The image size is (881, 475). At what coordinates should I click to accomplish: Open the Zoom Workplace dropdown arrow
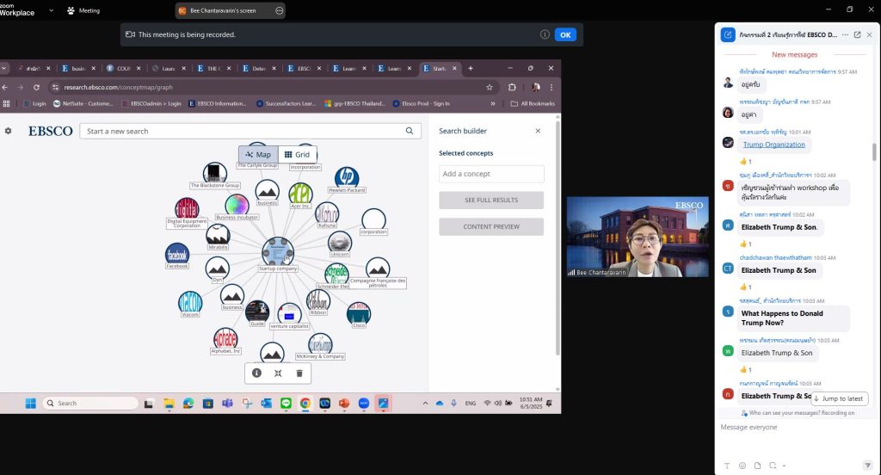(51, 10)
